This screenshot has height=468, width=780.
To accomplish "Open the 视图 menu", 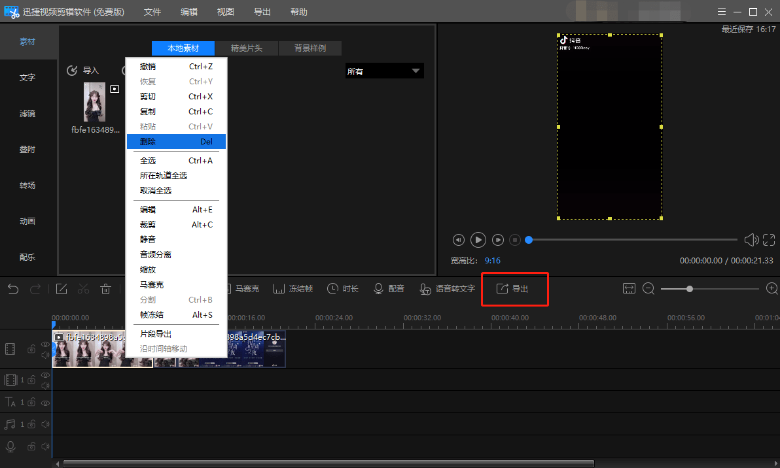I will (x=225, y=12).
